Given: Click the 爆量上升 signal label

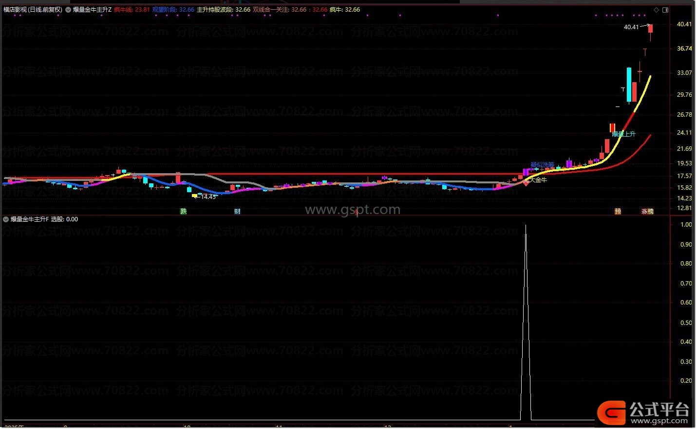Looking at the screenshot, I should (x=624, y=134).
